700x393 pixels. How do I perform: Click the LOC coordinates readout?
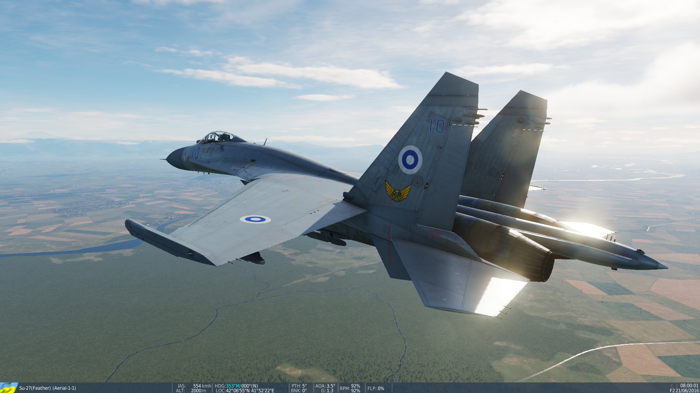click(x=245, y=391)
